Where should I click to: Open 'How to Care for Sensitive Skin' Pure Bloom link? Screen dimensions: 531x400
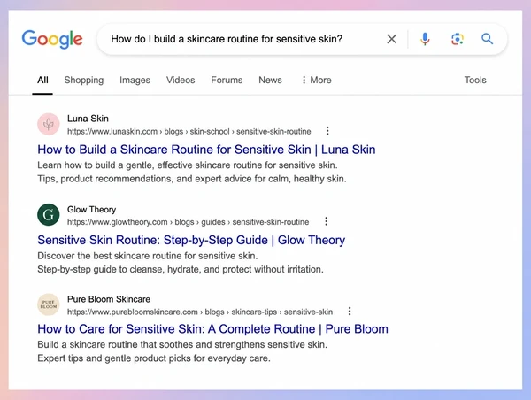tap(212, 329)
